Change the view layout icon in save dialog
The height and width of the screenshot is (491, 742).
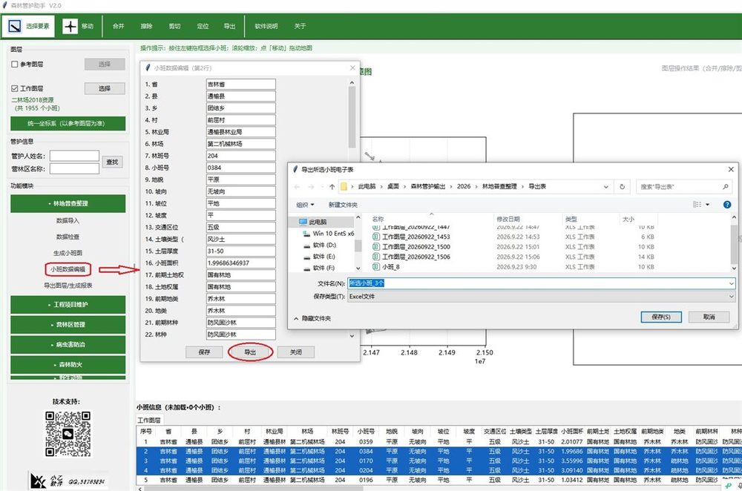(697, 205)
